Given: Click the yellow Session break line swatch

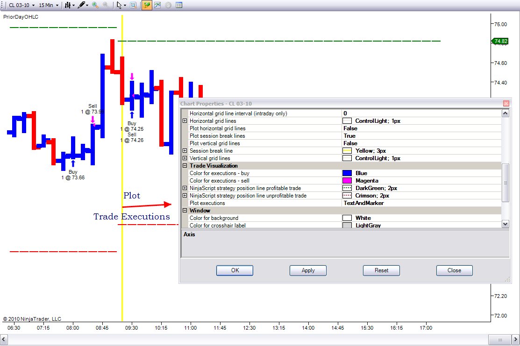Looking at the screenshot, I should click(x=347, y=151).
